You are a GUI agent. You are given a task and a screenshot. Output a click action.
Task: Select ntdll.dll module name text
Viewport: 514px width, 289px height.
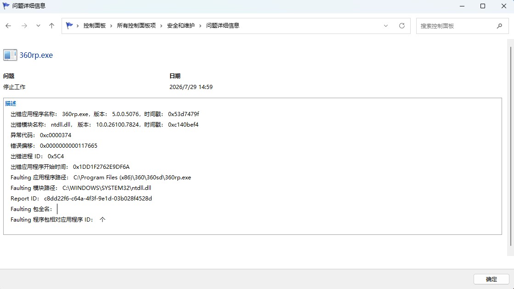click(61, 125)
